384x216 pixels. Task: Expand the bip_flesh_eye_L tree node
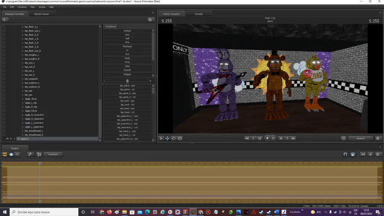pos(23,31)
